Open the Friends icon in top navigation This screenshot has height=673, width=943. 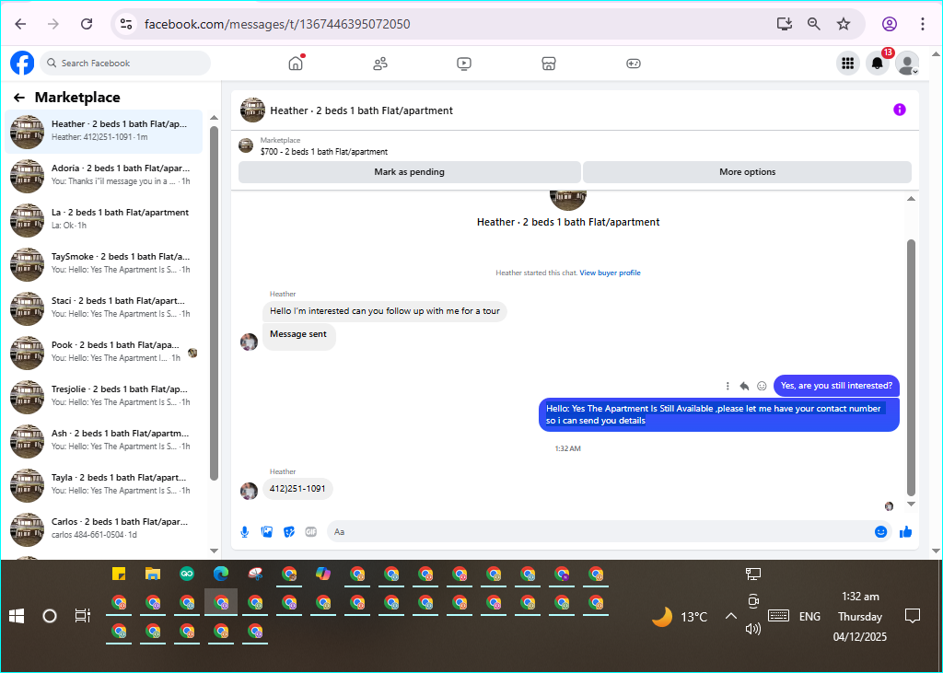coord(380,64)
